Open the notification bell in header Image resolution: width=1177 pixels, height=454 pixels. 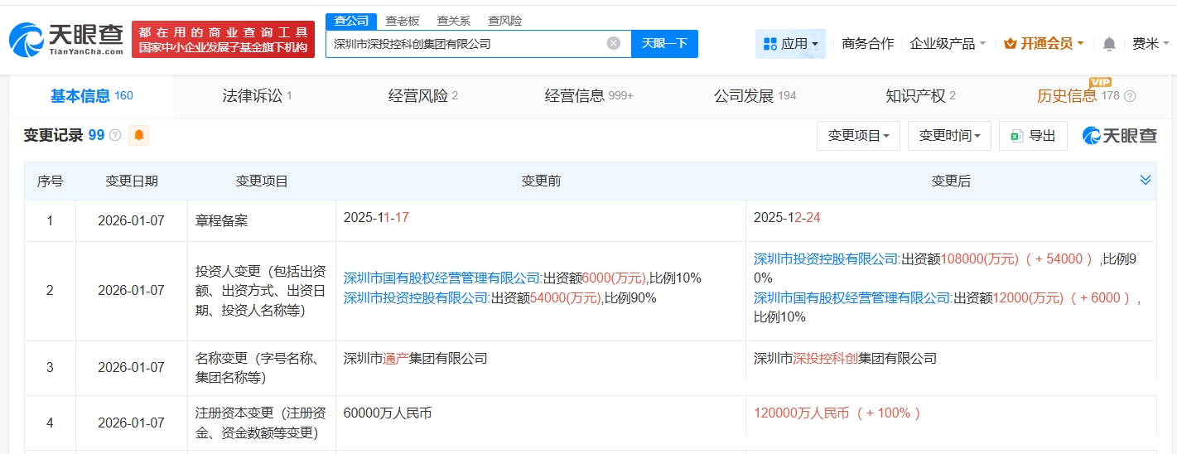1109,44
